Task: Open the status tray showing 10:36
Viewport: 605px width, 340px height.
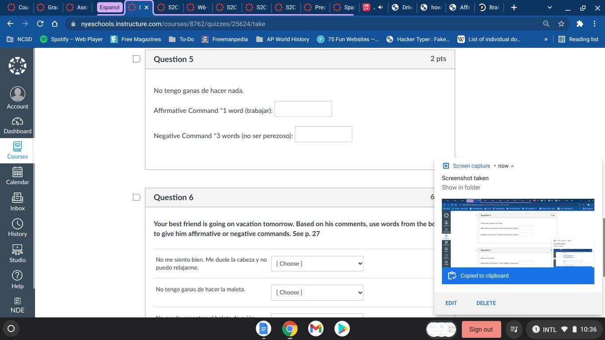Action: pos(564,329)
